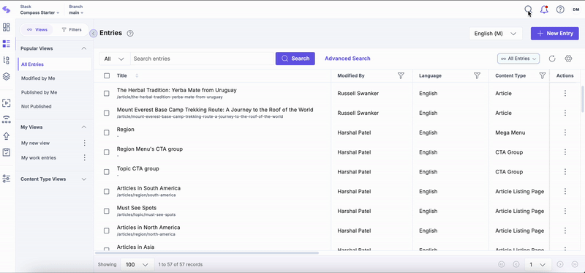Open options for My new view
This screenshot has width=585, height=273.
click(x=85, y=143)
